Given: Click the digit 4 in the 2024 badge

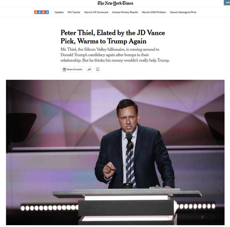Looking at the screenshot, I should (47, 12).
